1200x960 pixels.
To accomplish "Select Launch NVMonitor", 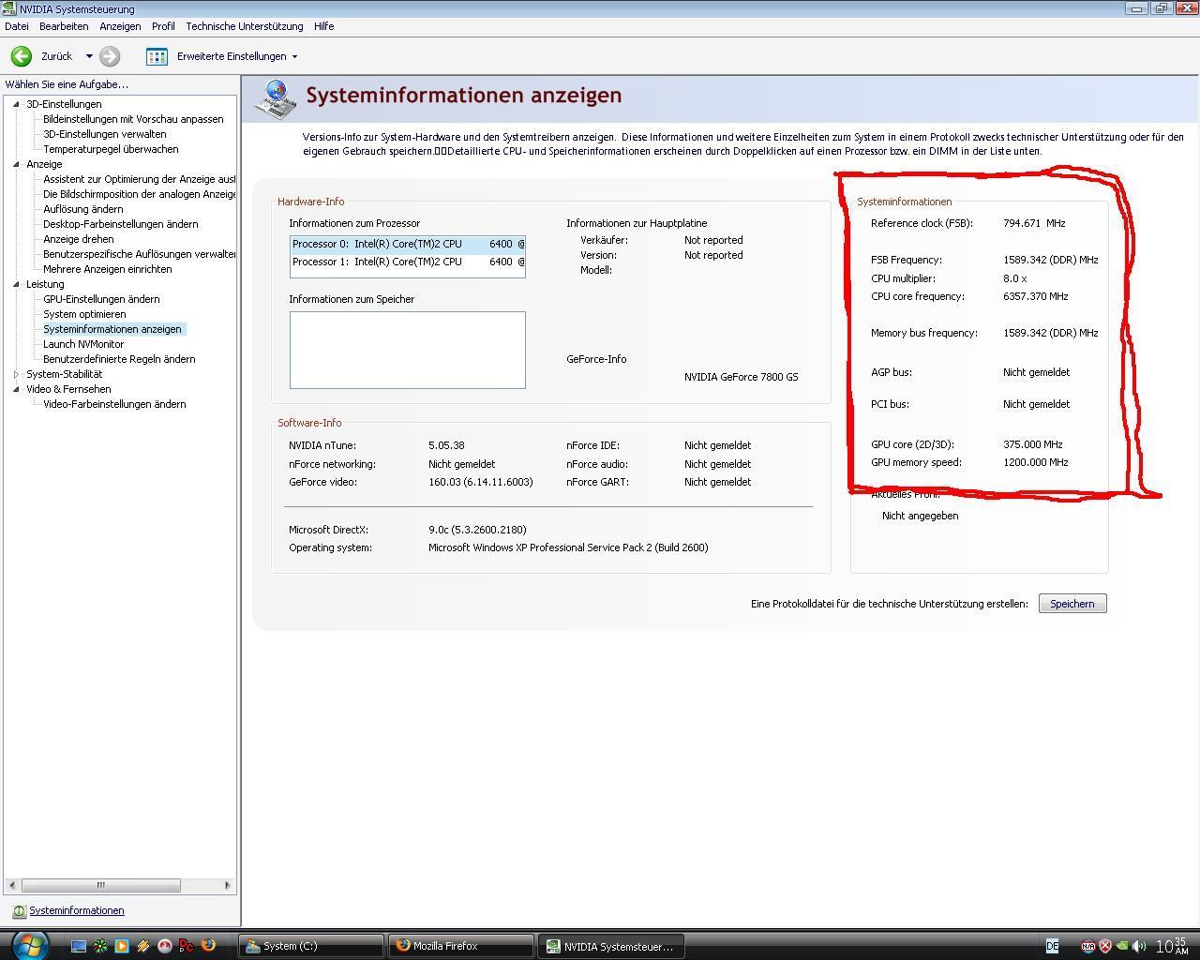I will [x=83, y=344].
